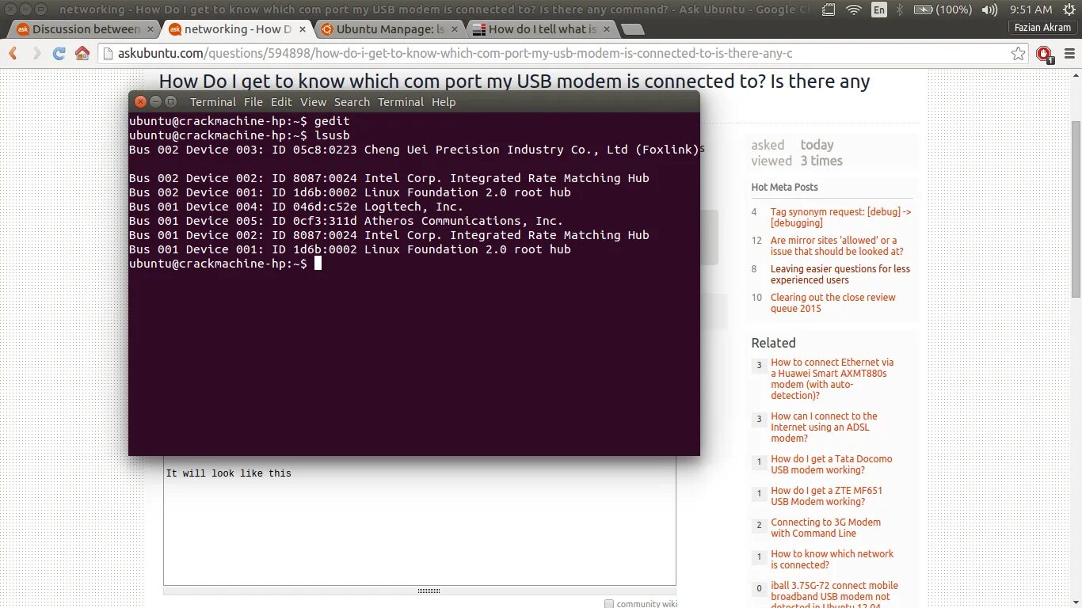This screenshot has height=608, width=1082.
Task: Click terminal line 'Atheros Communications, Inc.'
Action: click(346, 221)
